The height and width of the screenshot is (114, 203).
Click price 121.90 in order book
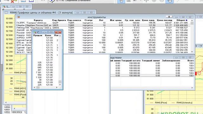coord(49,85)
